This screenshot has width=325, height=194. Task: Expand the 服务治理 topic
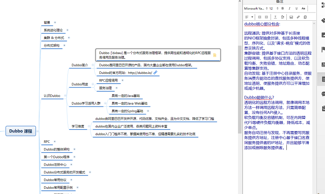pyautogui.click(x=117, y=88)
